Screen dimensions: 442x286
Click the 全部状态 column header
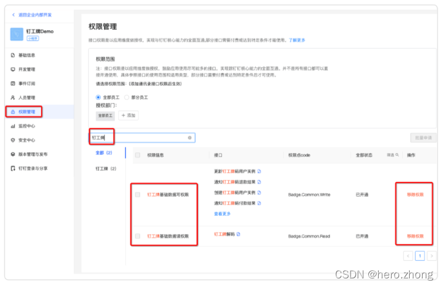coord(364,155)
